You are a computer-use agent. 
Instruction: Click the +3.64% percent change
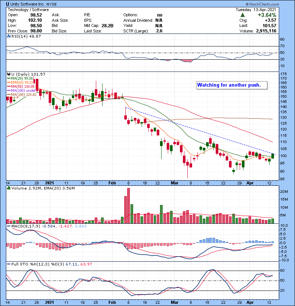[x=267, y=15]
